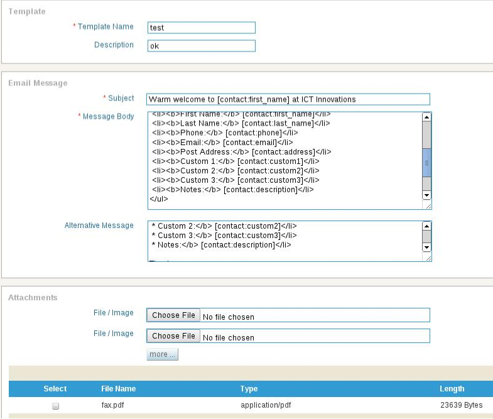Click the more ... button
The image size is (493, 419).
(x=162, y=354)
